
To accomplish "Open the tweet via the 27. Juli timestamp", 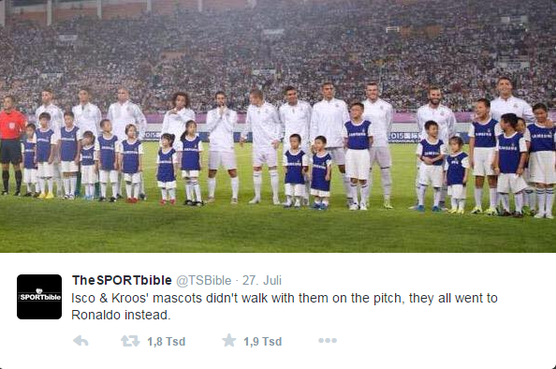I will (x=262, y=280).
